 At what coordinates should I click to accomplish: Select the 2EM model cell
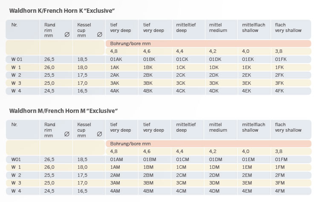[x=247, y=175]
